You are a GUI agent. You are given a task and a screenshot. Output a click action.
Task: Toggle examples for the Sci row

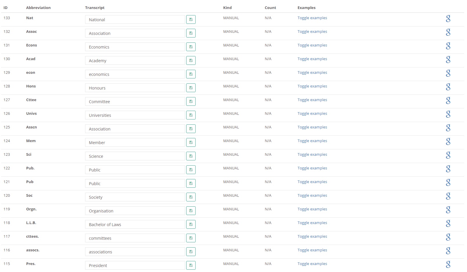(x=312, y=155)
